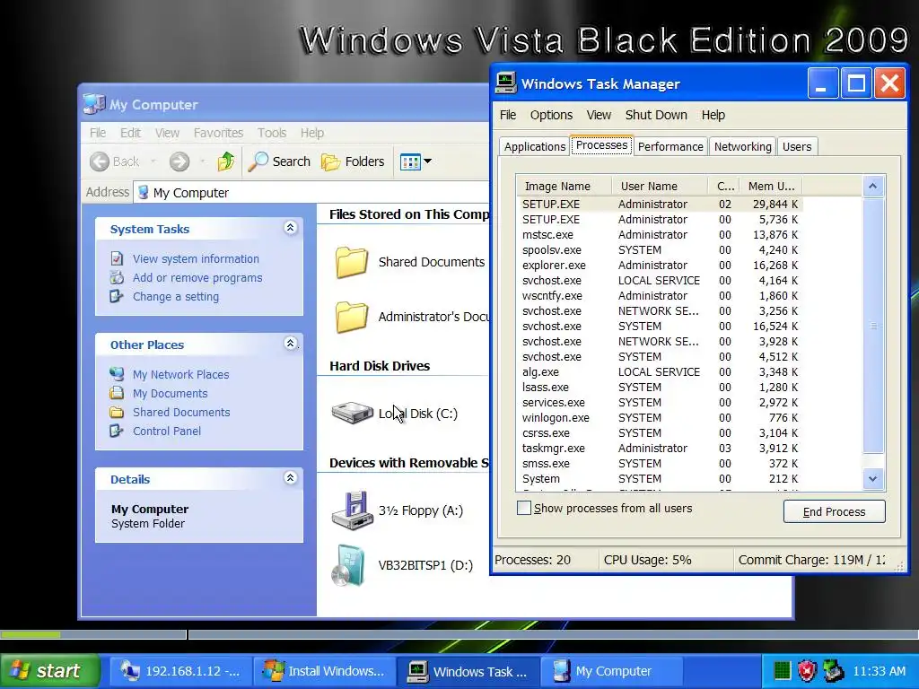Select the Shared Documents folder icon
Viewport: 919px width, 689px height.
[x=352, y=262]
